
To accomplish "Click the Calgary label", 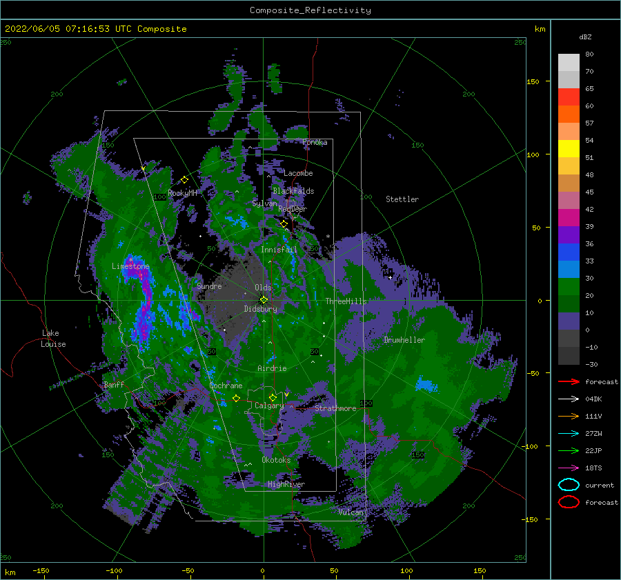I will 269,406.
